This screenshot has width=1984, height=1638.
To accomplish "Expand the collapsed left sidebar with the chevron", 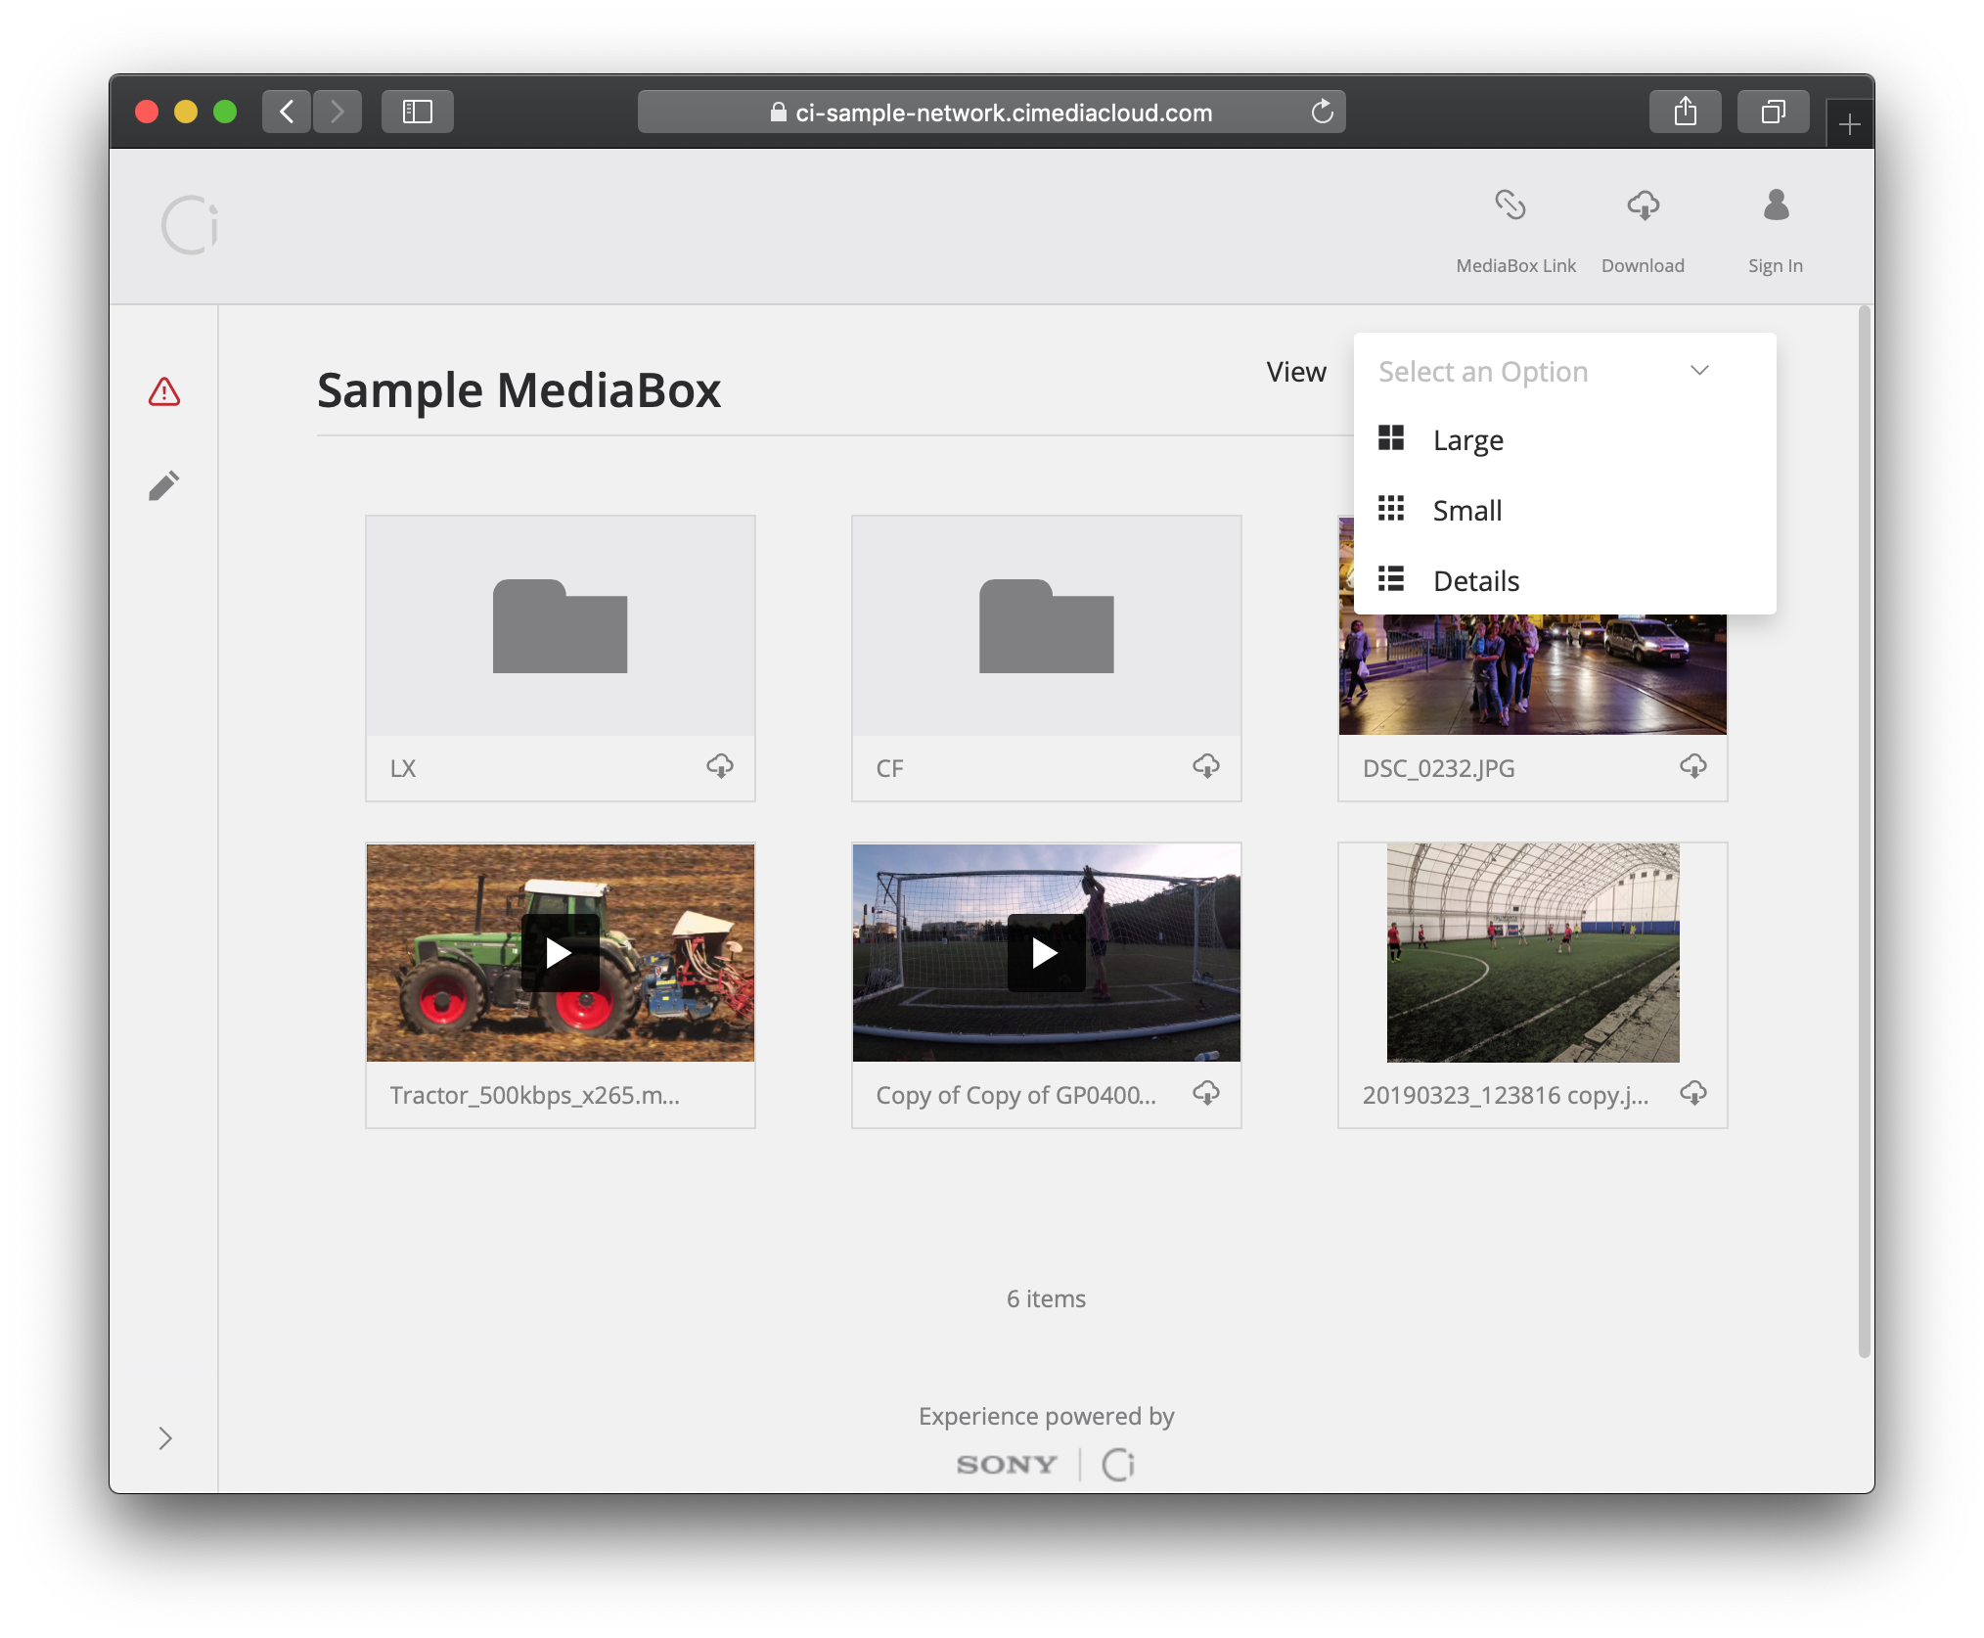I will pyautogui.click(x=165, y=1438).
